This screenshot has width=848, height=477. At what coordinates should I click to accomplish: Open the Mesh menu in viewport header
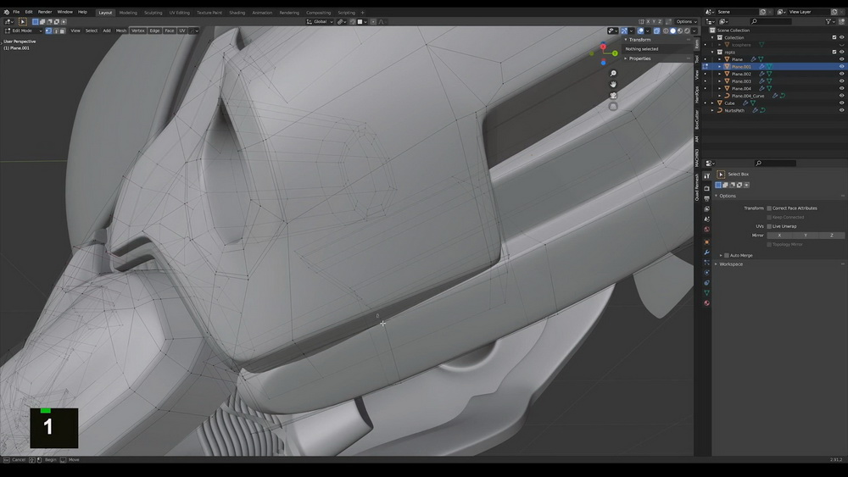tap(121, 31)
